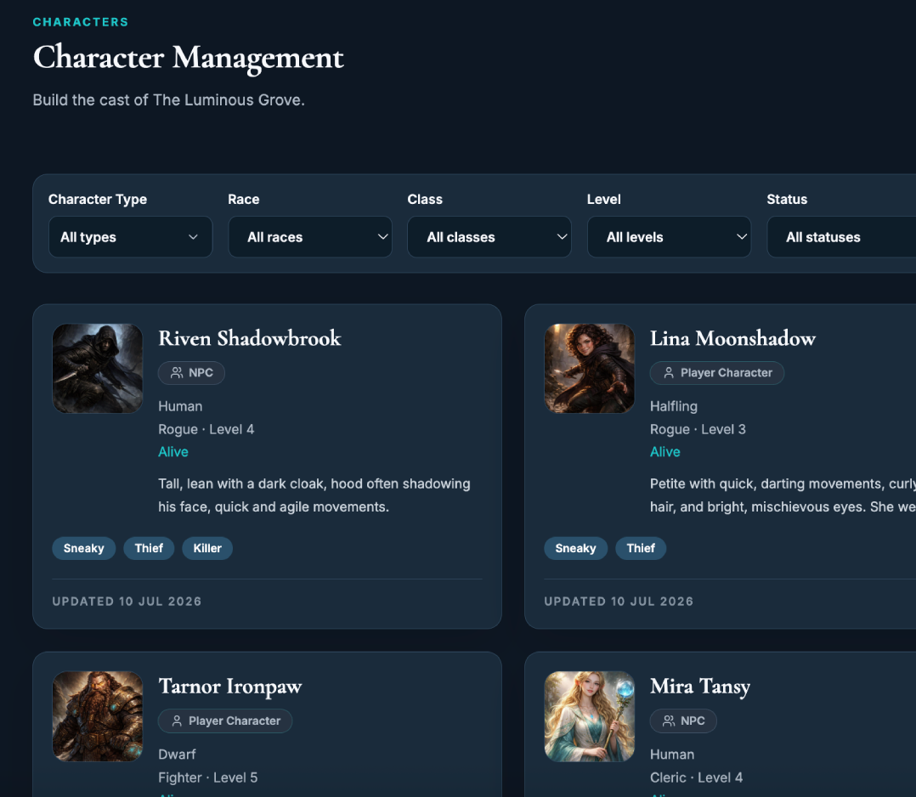Click Sneaky tag on Riven Shadowbrook

[x=83, y=548]
